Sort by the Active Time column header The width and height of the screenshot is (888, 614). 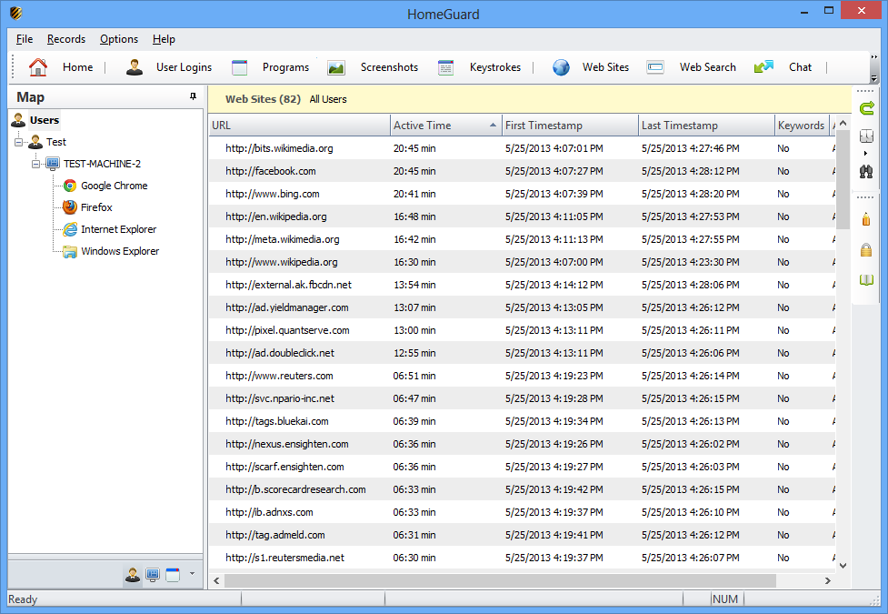445,126
